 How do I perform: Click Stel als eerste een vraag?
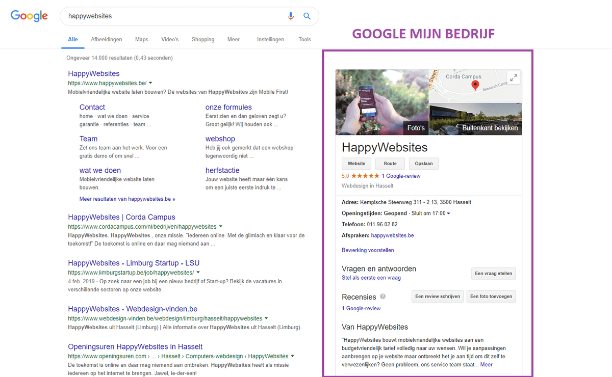(371, 278)
